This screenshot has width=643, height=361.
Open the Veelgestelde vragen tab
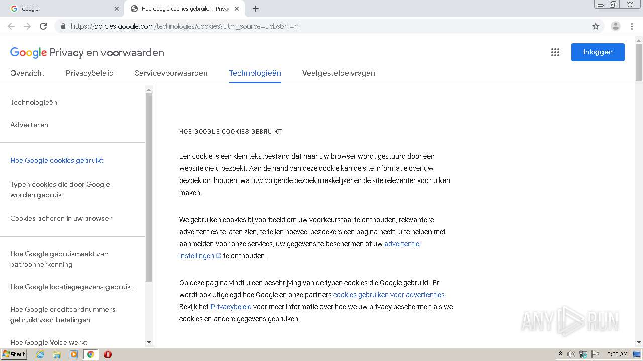click(339, 73)
